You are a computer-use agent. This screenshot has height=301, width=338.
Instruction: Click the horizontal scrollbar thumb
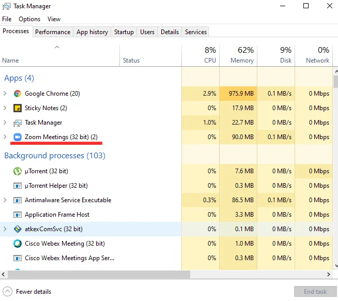[x=99, y=274]
